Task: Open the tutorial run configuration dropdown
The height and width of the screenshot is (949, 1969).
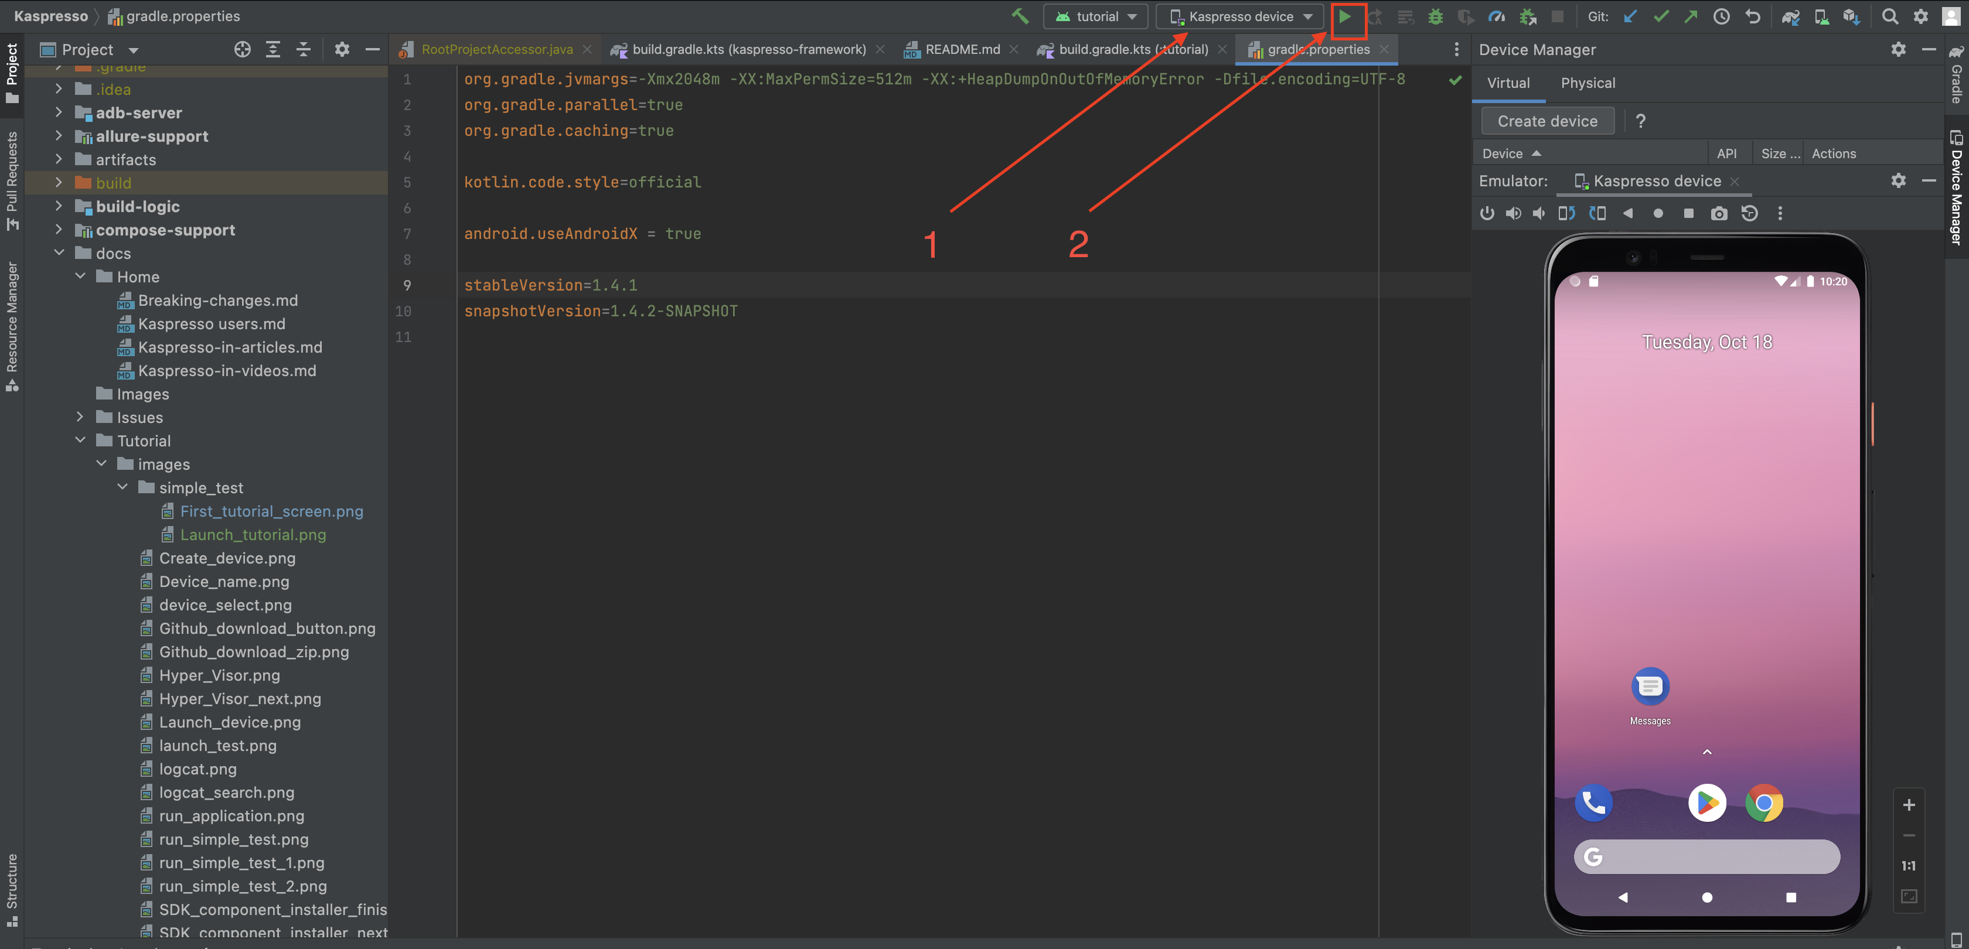Action: point(1095,16)
